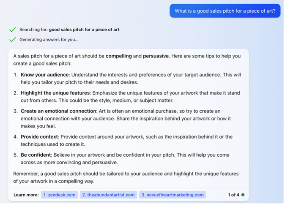The image size is (285, 204).
Task: Open the zendesk.com source link
Action: (60, 195)
